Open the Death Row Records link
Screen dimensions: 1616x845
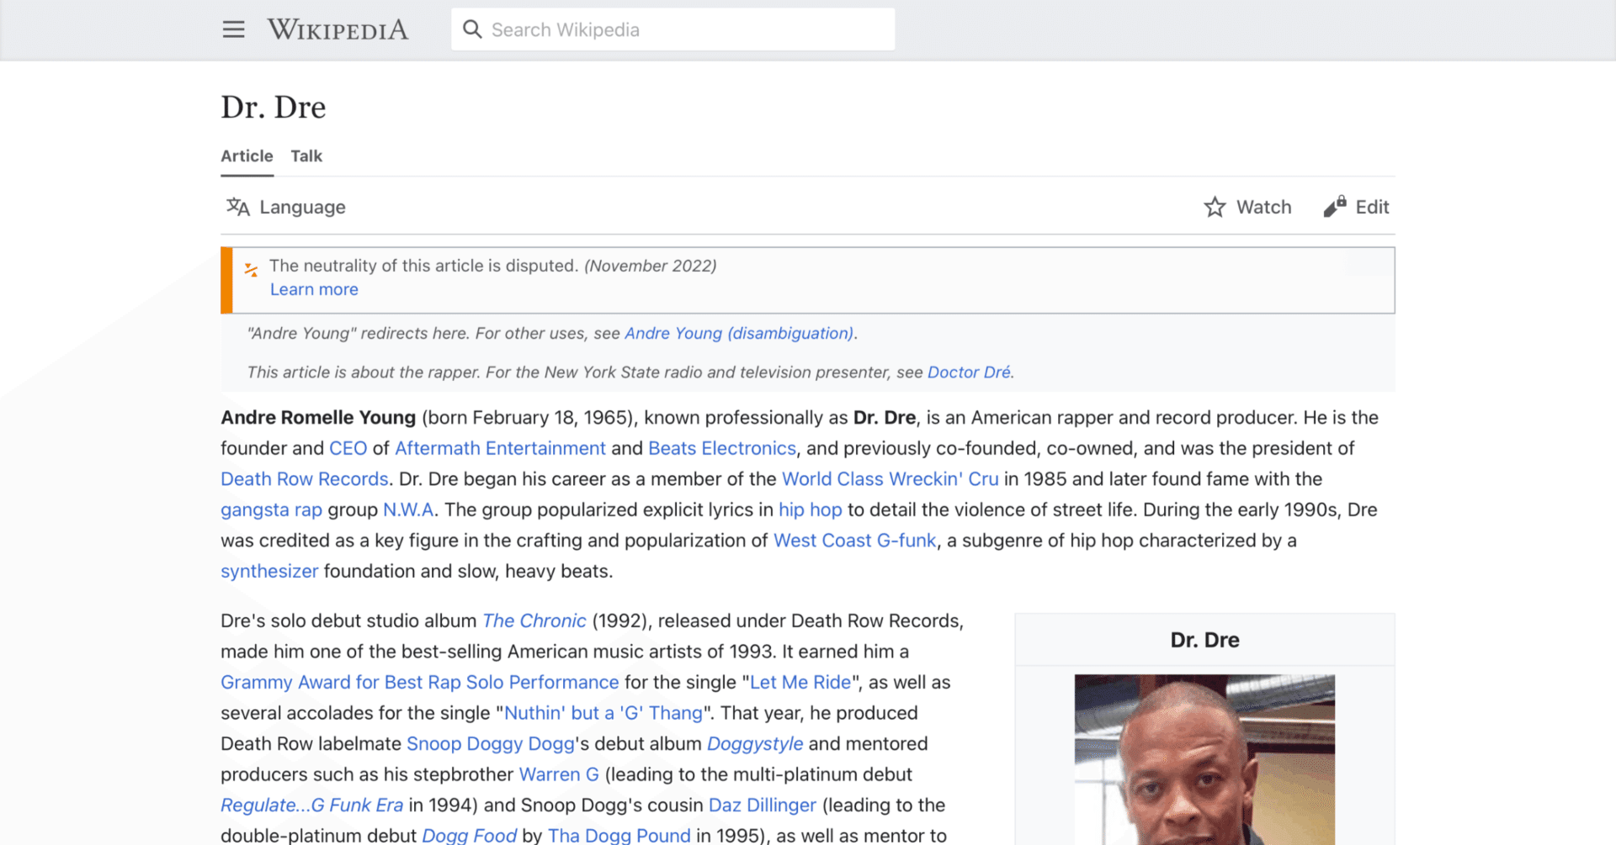[x=304, y=478]
